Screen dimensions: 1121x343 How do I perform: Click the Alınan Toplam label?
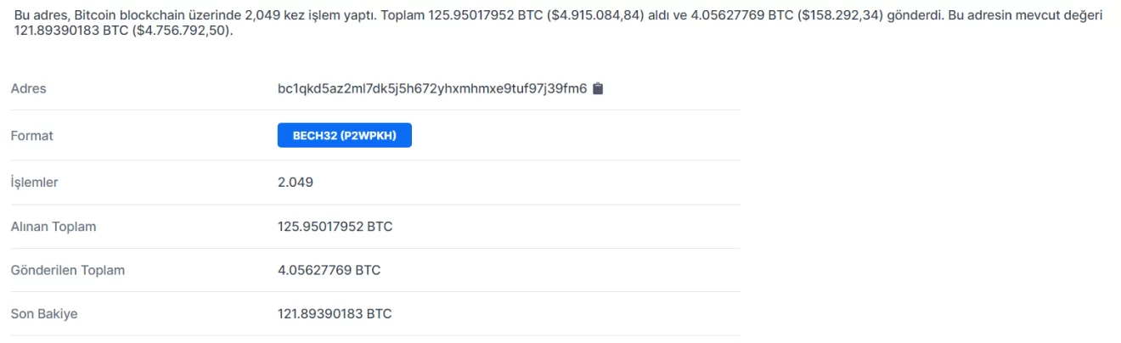[x=53, y=227]
